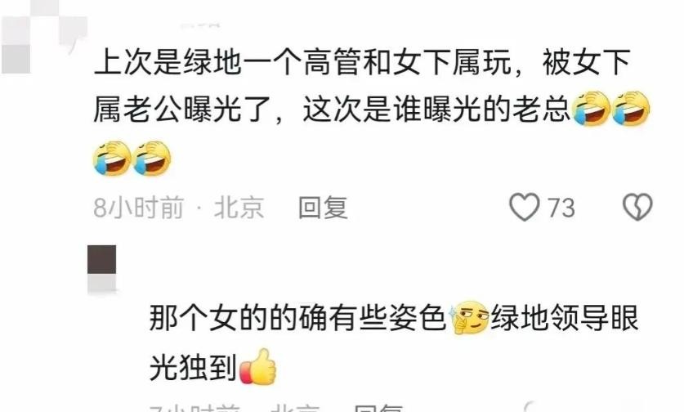
Task: Tap 回复 under the 8小时前 comment
Action: pyautogui.click(x=323, y=207)
